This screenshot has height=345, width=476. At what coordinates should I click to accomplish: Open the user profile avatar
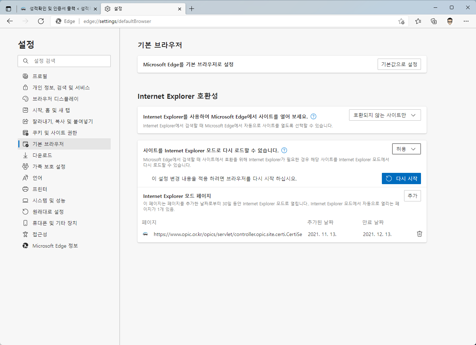pyautogui.click(x=450, y=21)
